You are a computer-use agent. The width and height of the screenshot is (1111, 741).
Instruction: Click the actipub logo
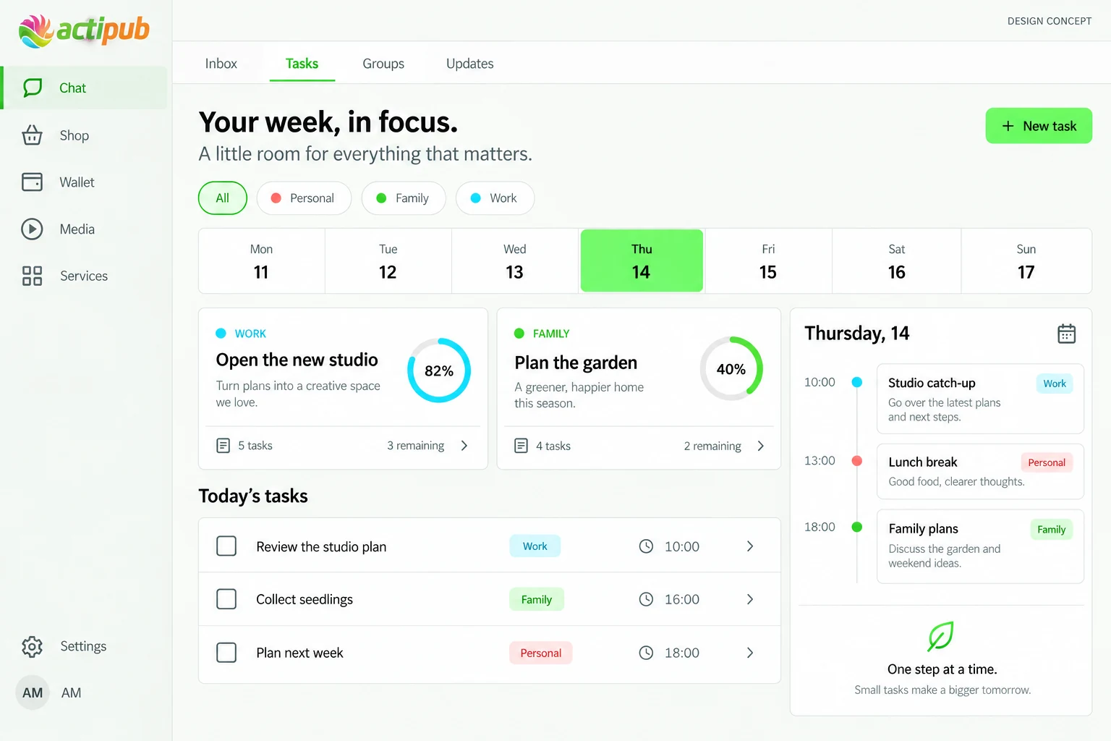(x=84, y=30)
